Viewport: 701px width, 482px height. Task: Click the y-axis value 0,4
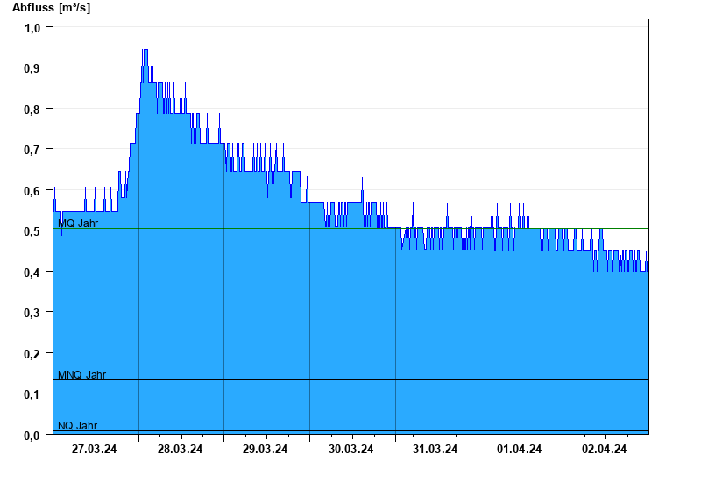coord(32,273)
